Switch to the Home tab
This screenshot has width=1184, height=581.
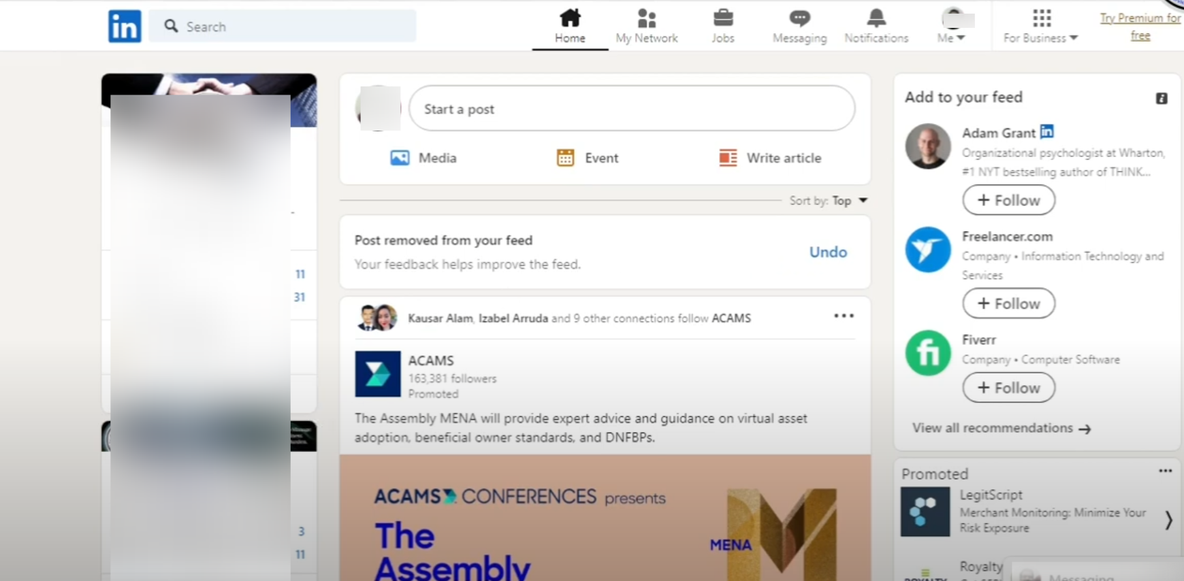(x=570, y=26)
